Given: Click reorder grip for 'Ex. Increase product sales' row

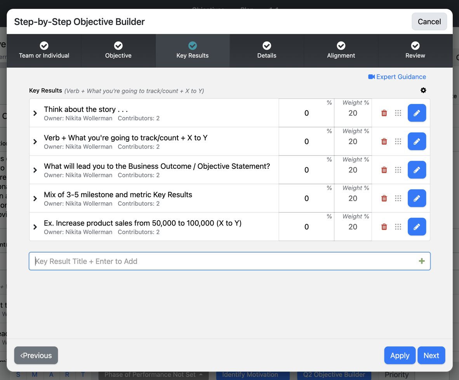Looking at the screenshot, I should 398,227.
